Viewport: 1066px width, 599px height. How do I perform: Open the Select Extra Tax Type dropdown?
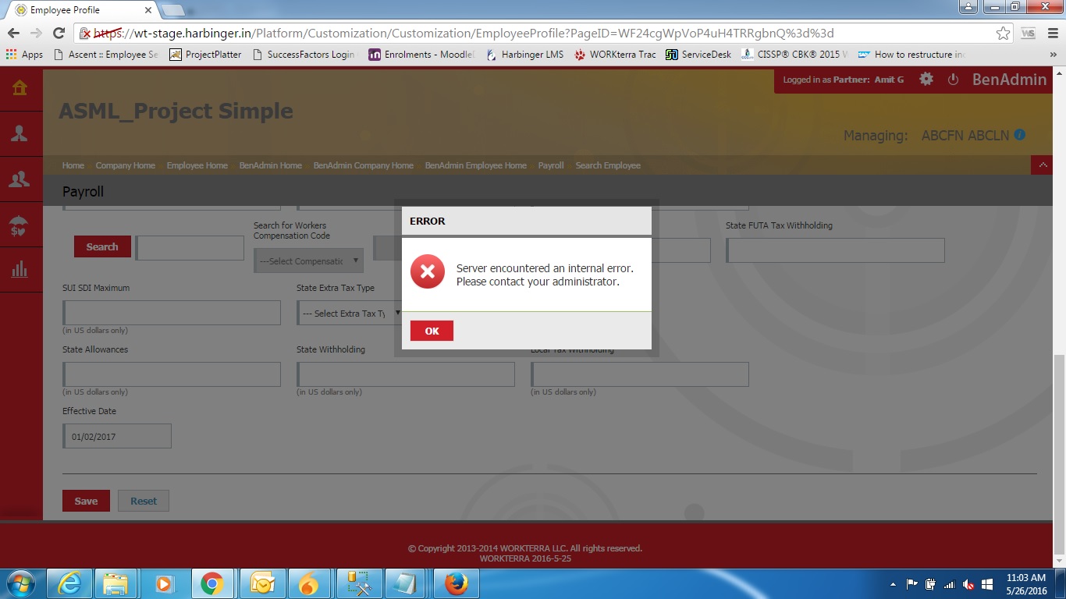coord(349,314)
